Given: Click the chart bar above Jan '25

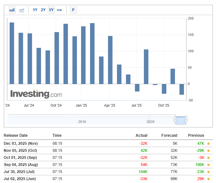Looking at the screenshot, I should pos(83,55).
